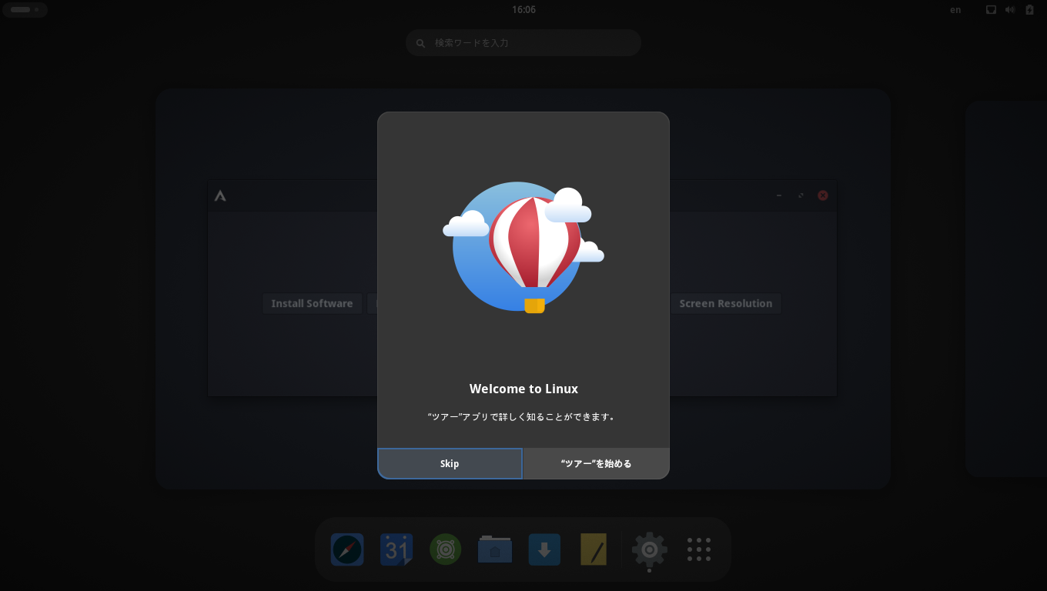The width and height of the screenshot is (1047, 591).
Task: Start the tour with “ツアー”を始める button
Action: point(596,463)
